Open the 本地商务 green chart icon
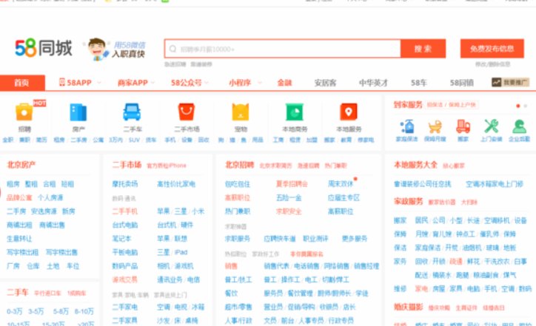The width and height of the screenshot is (536, 326). point(295,112)
